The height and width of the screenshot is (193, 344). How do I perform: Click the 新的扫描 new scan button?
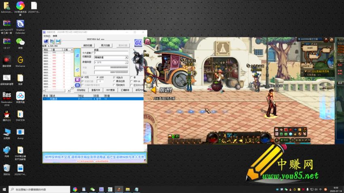(x=88, y=46)
